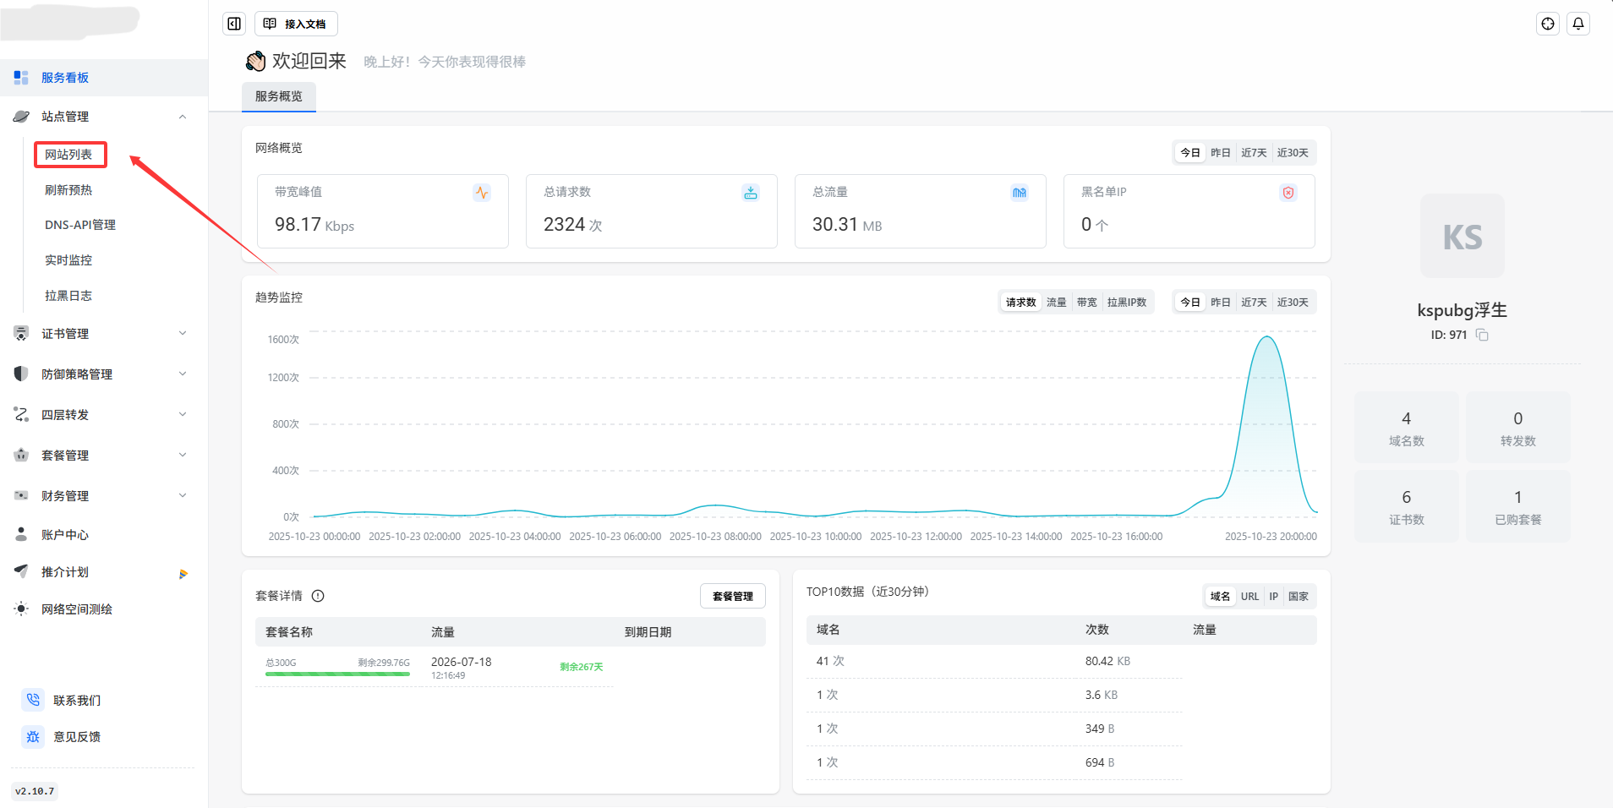
Task: Click the notification bell icon
Action: click(x=1577, y=24)
